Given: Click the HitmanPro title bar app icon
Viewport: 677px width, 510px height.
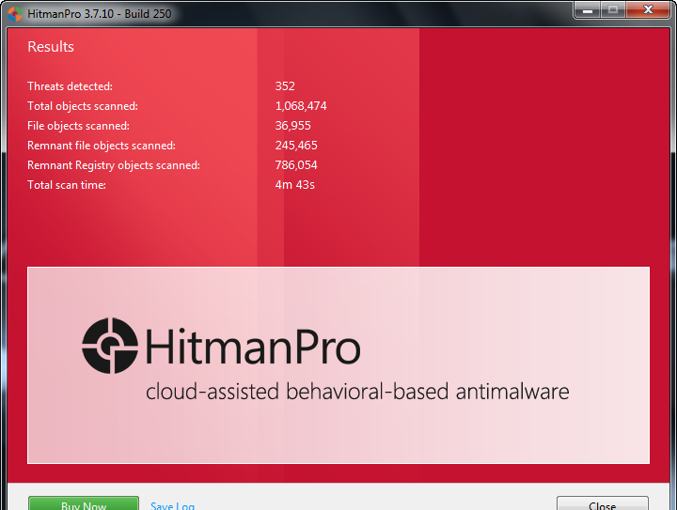Looking at the screenshot, I should 14,14.
